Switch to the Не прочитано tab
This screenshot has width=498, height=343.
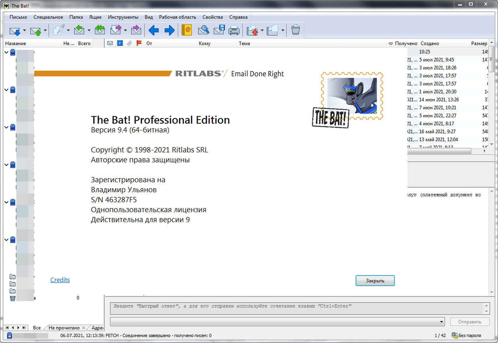[64, 328]
